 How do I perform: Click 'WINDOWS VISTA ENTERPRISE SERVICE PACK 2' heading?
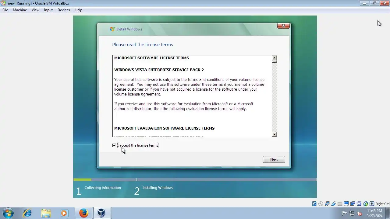point(159,70)
